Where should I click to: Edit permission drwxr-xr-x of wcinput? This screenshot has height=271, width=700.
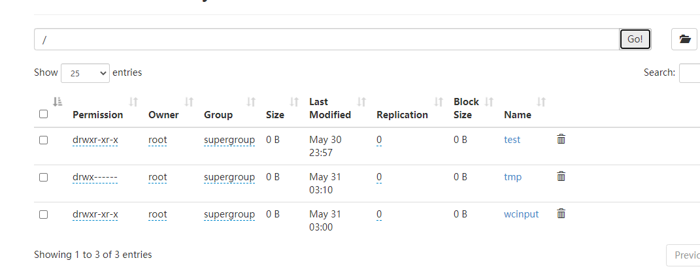tap(95, 214)
